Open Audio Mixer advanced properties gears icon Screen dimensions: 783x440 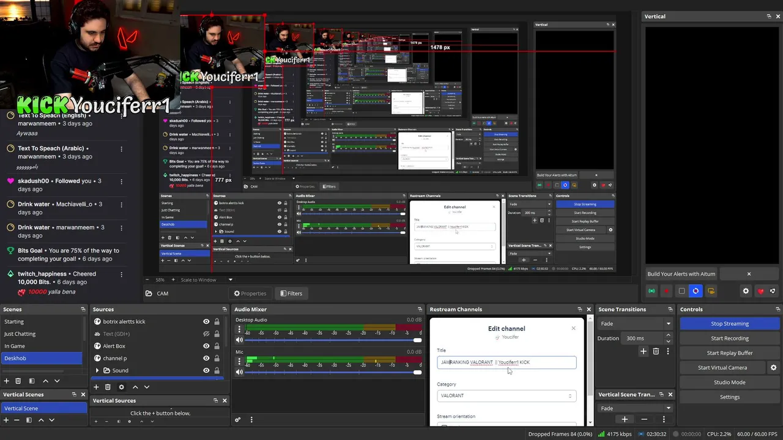238,420
